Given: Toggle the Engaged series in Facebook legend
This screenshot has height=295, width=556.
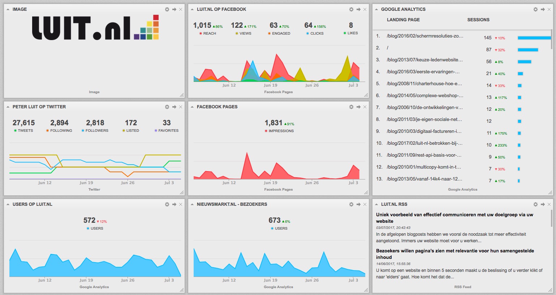Looking at the screenshot, I should coord(279,33).
